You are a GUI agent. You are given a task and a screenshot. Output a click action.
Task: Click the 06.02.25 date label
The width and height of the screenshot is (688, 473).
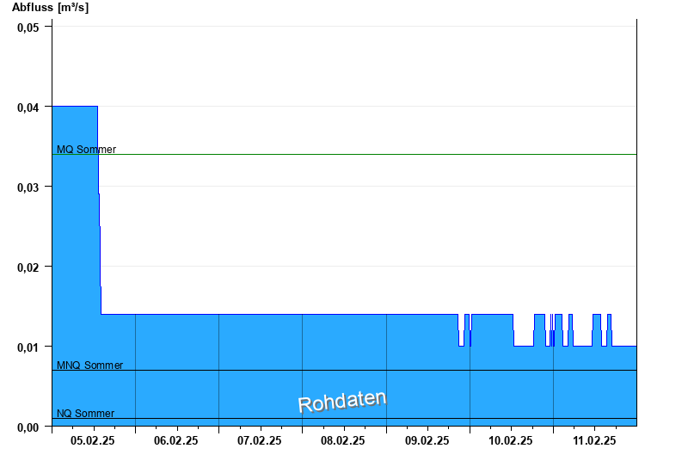click(176, 441)
